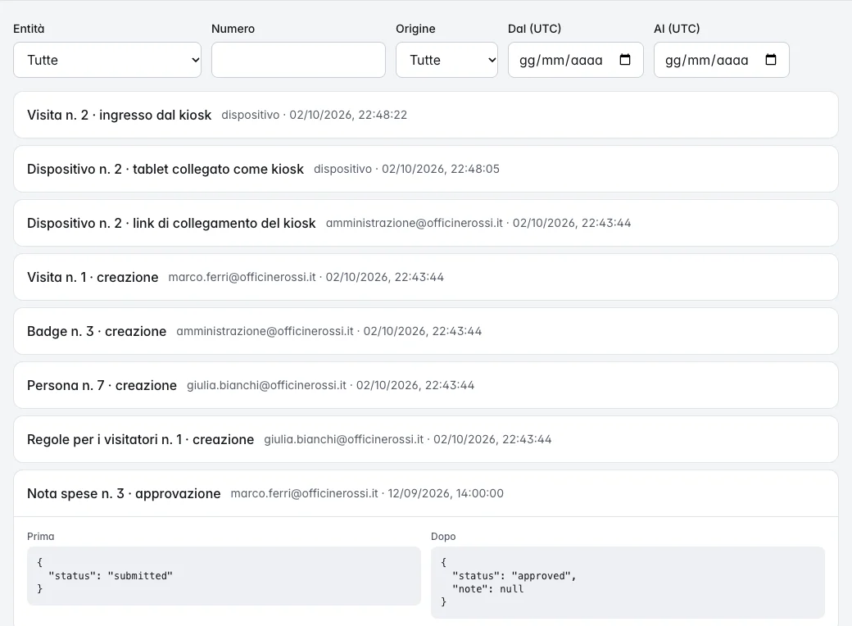Click timestamp 02/10/2026, 22:48:05
Viewport: 852px width, 626px height.
tap(441, 169)
